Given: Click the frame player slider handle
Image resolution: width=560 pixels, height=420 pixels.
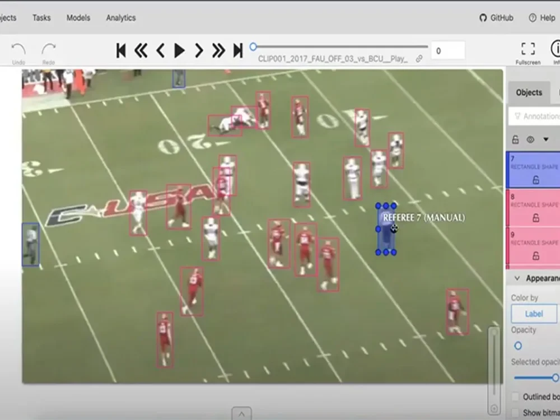Looking at the screenshot, I should 253,47.
